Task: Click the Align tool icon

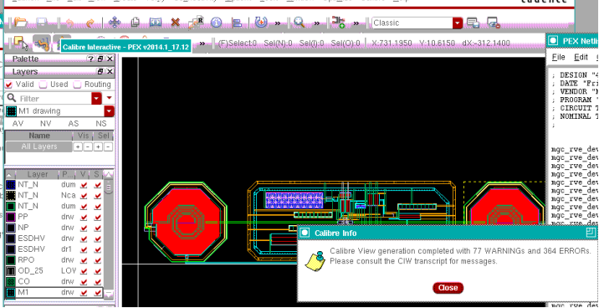Action: pyautogui.click(x=237, y=23)
